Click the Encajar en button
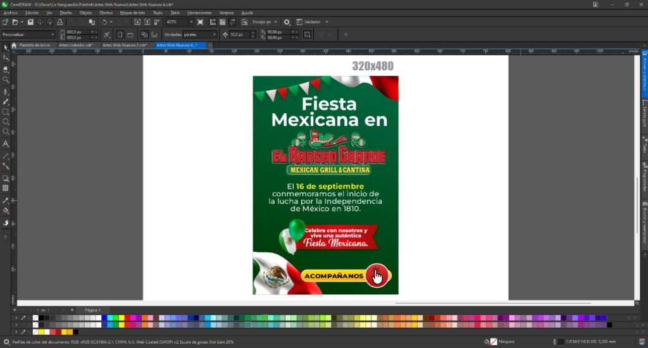The height and width of the screenshot is (348, 648). [265, 22]
